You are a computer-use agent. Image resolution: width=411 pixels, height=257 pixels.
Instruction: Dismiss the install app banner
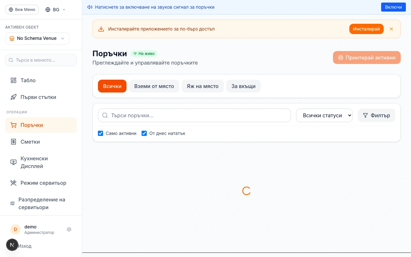click(x=391, y=29)
